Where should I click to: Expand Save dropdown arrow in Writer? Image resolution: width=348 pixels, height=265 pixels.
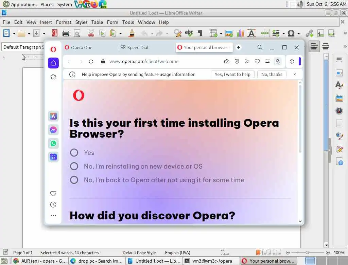[44, 34]
